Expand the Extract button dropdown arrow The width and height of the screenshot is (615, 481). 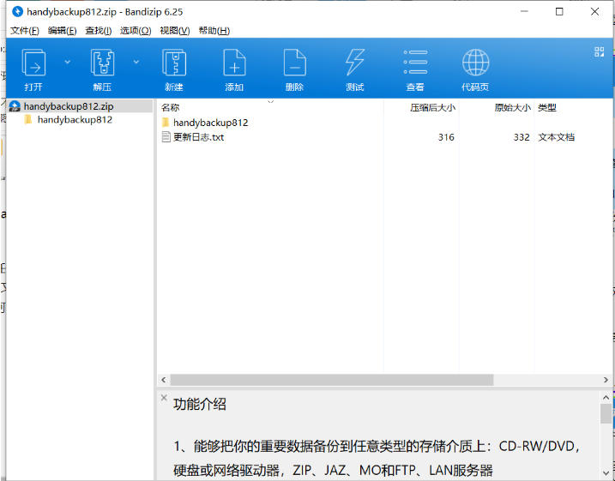tap(136, 62)
